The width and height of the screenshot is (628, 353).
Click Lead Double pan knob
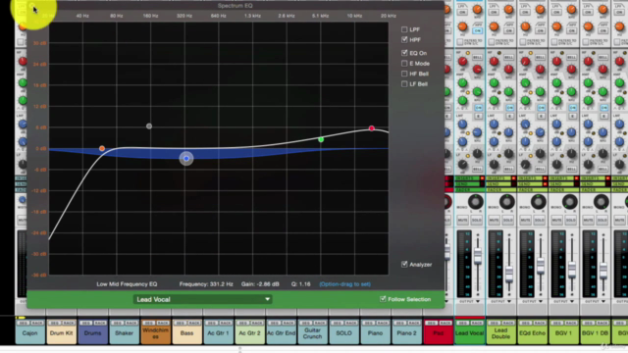[x=506, y=201]
